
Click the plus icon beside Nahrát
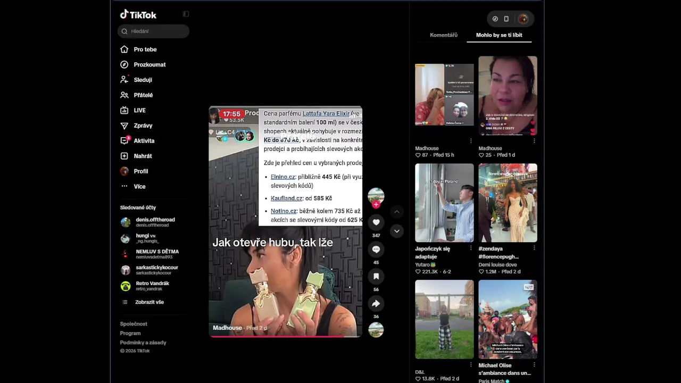click(x=124, y=156)
